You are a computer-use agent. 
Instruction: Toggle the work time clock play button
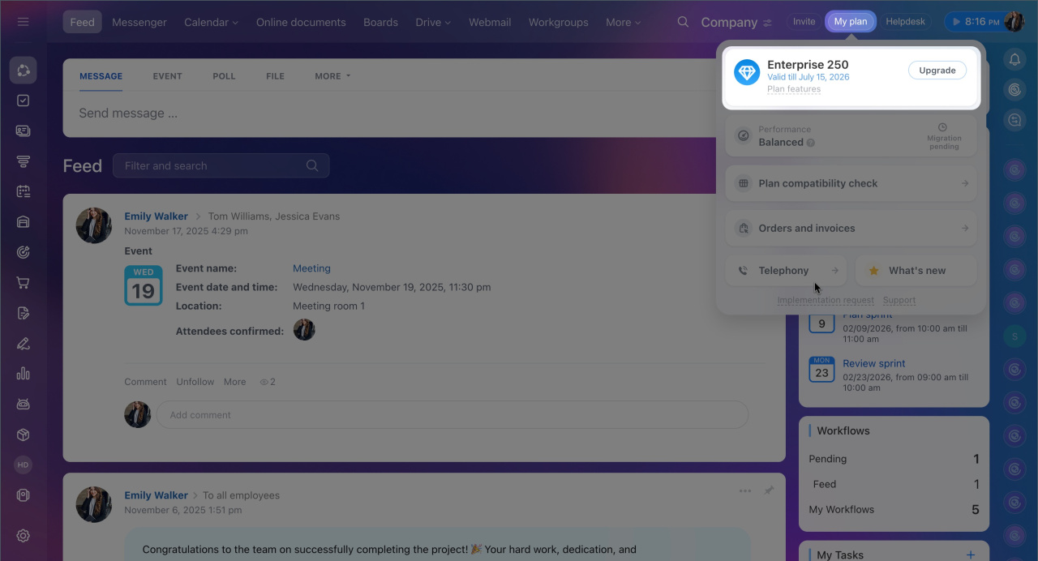coord(957,22)
